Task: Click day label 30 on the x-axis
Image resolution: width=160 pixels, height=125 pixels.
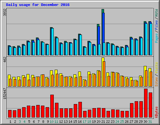Action: point(145,122)
